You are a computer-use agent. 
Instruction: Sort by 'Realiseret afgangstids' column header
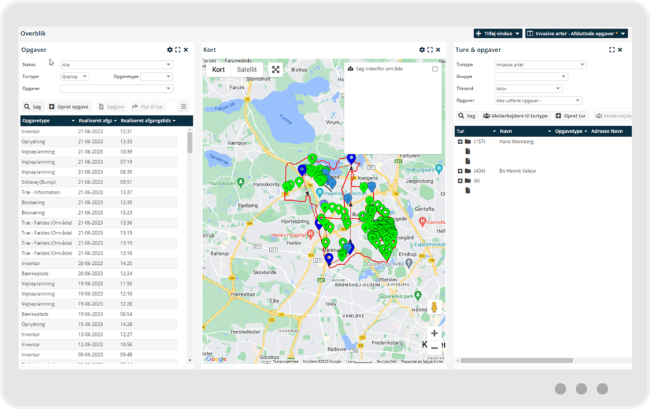pos(148,121)
